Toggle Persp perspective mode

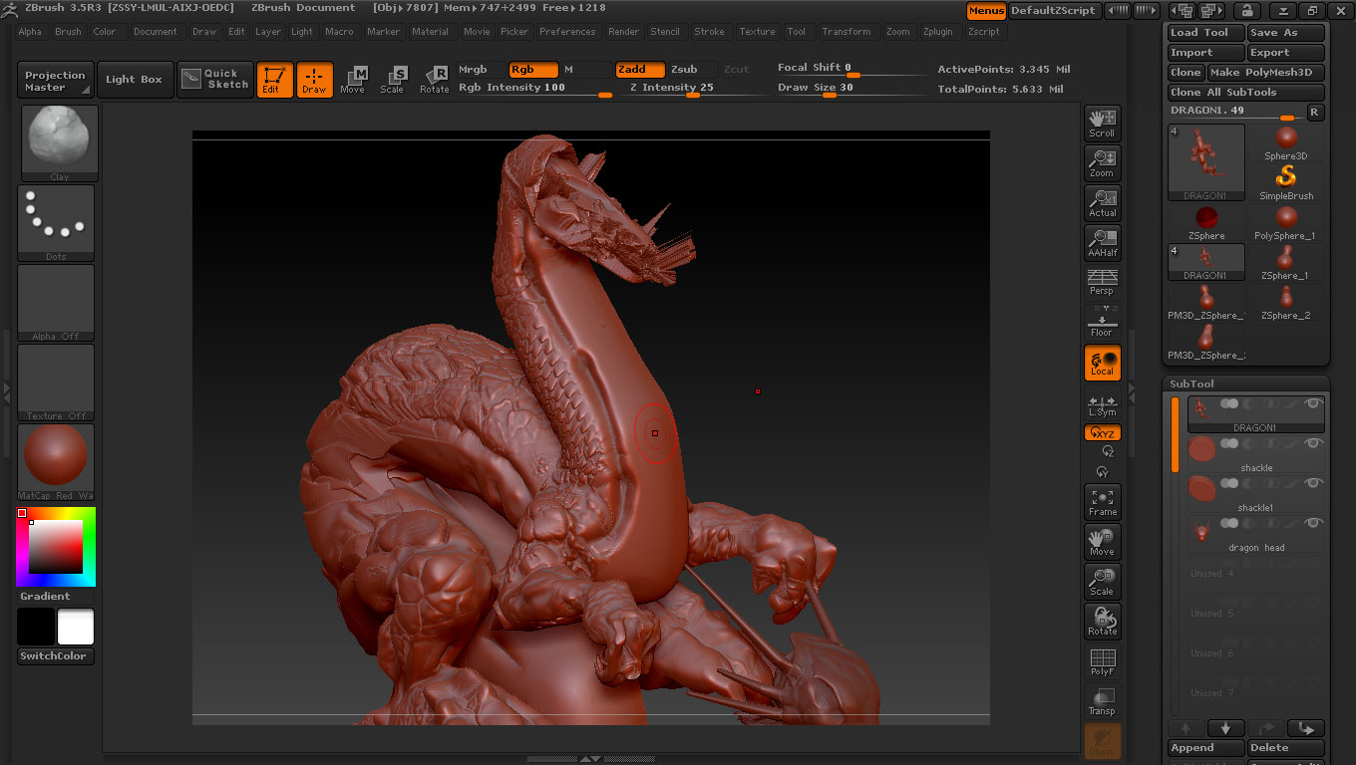pos(1102,282)
